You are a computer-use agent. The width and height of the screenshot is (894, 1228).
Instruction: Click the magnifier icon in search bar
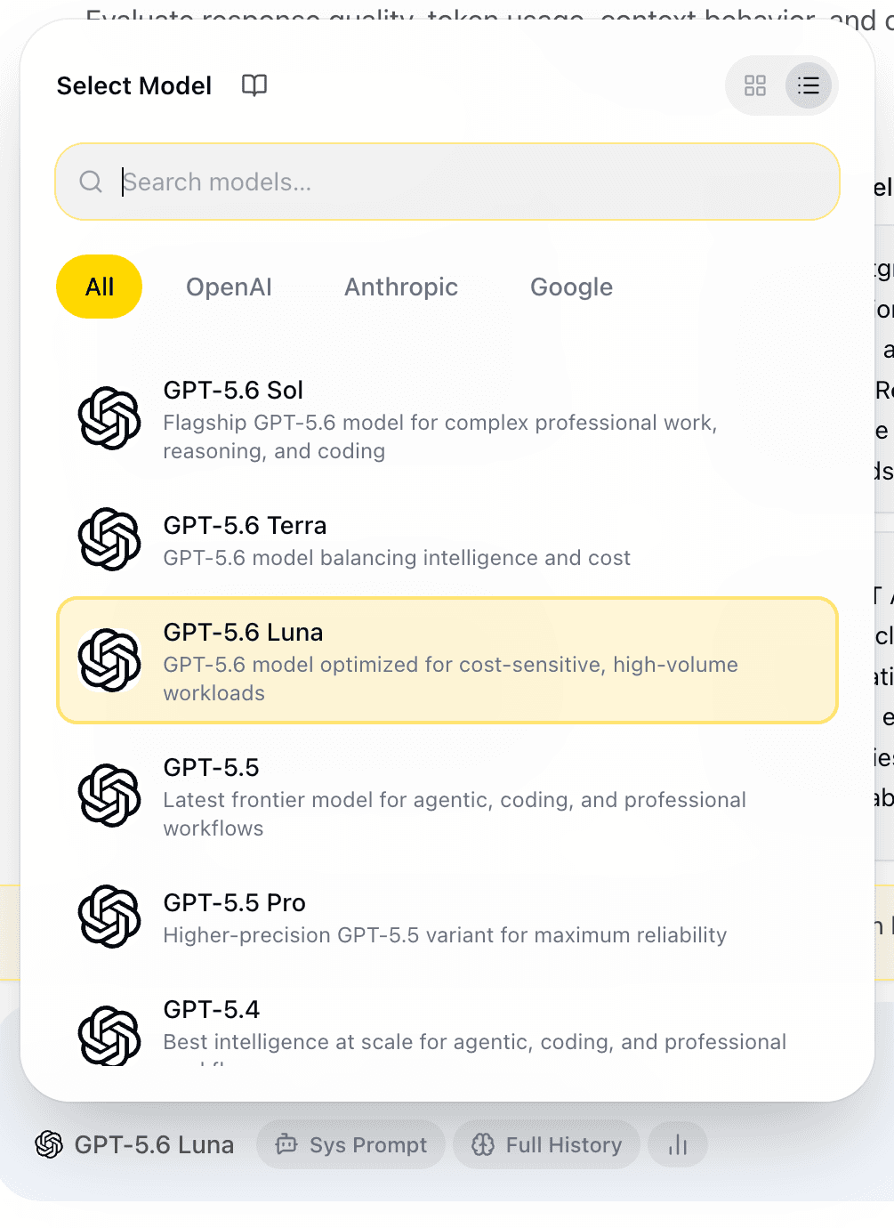91,182
